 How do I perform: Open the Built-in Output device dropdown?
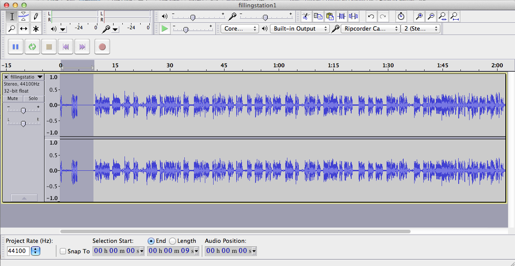coord(300,28)
